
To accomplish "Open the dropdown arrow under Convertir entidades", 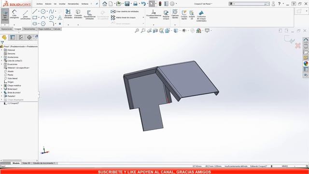I will pyautogui.click(x=78, y=25).
